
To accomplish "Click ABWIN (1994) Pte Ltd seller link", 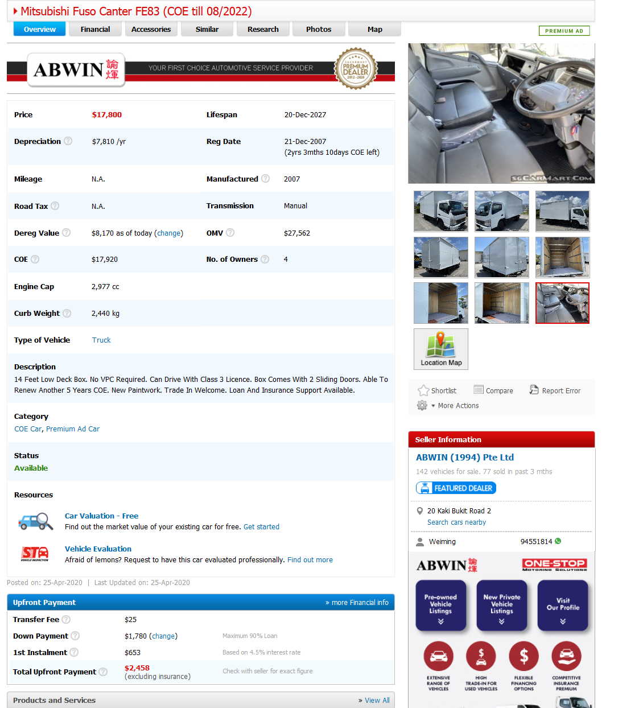I will [465, 458].
